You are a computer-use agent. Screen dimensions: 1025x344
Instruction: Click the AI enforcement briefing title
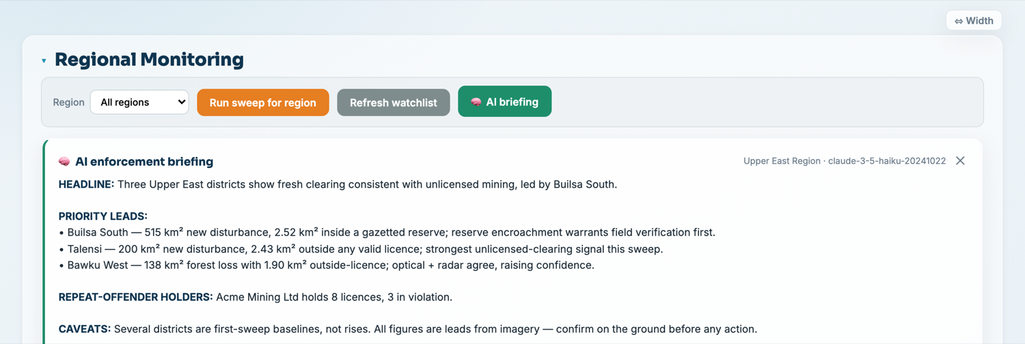tap(144, 162)
